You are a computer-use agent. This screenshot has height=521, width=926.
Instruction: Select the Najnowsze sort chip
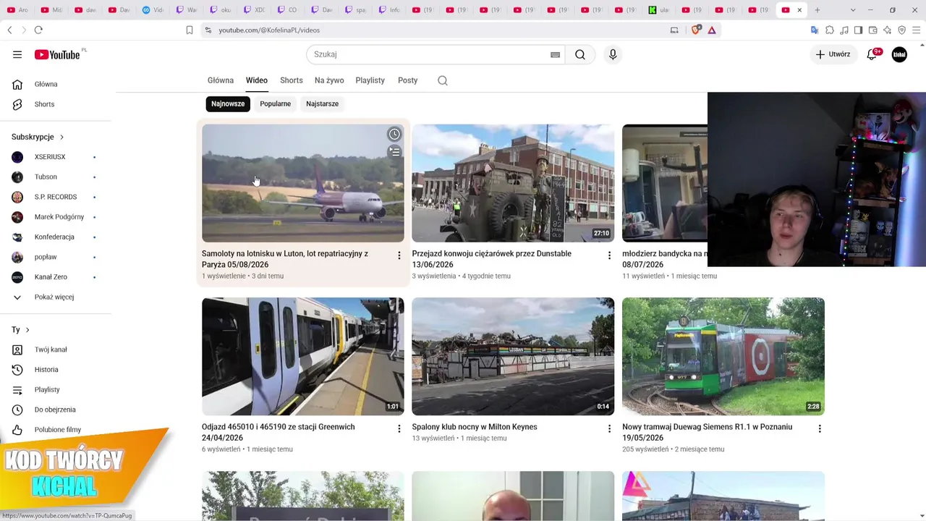228,103
